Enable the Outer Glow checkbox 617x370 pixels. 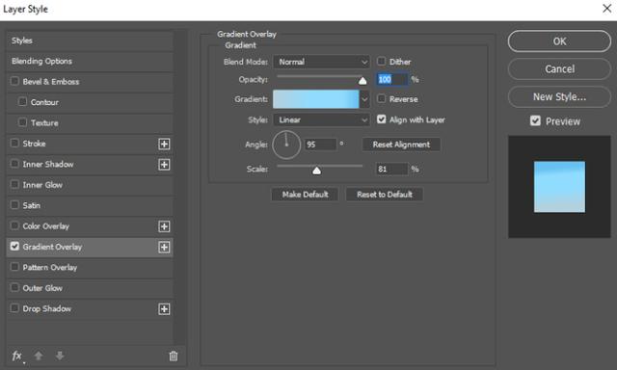coord(14,287)
